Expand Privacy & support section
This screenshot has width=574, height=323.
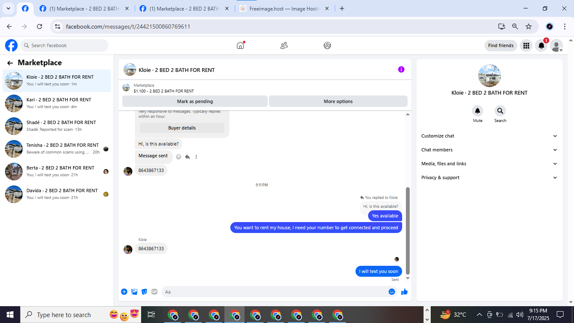coord(490,177)
